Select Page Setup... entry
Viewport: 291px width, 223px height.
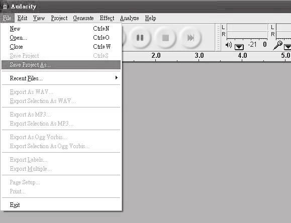(61, 182)
